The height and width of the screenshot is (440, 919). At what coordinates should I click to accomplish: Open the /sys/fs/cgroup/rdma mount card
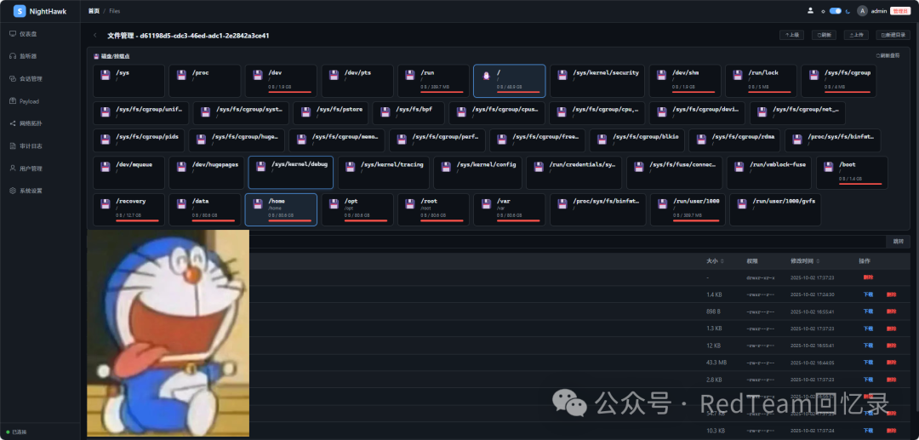tap(734, 140)
